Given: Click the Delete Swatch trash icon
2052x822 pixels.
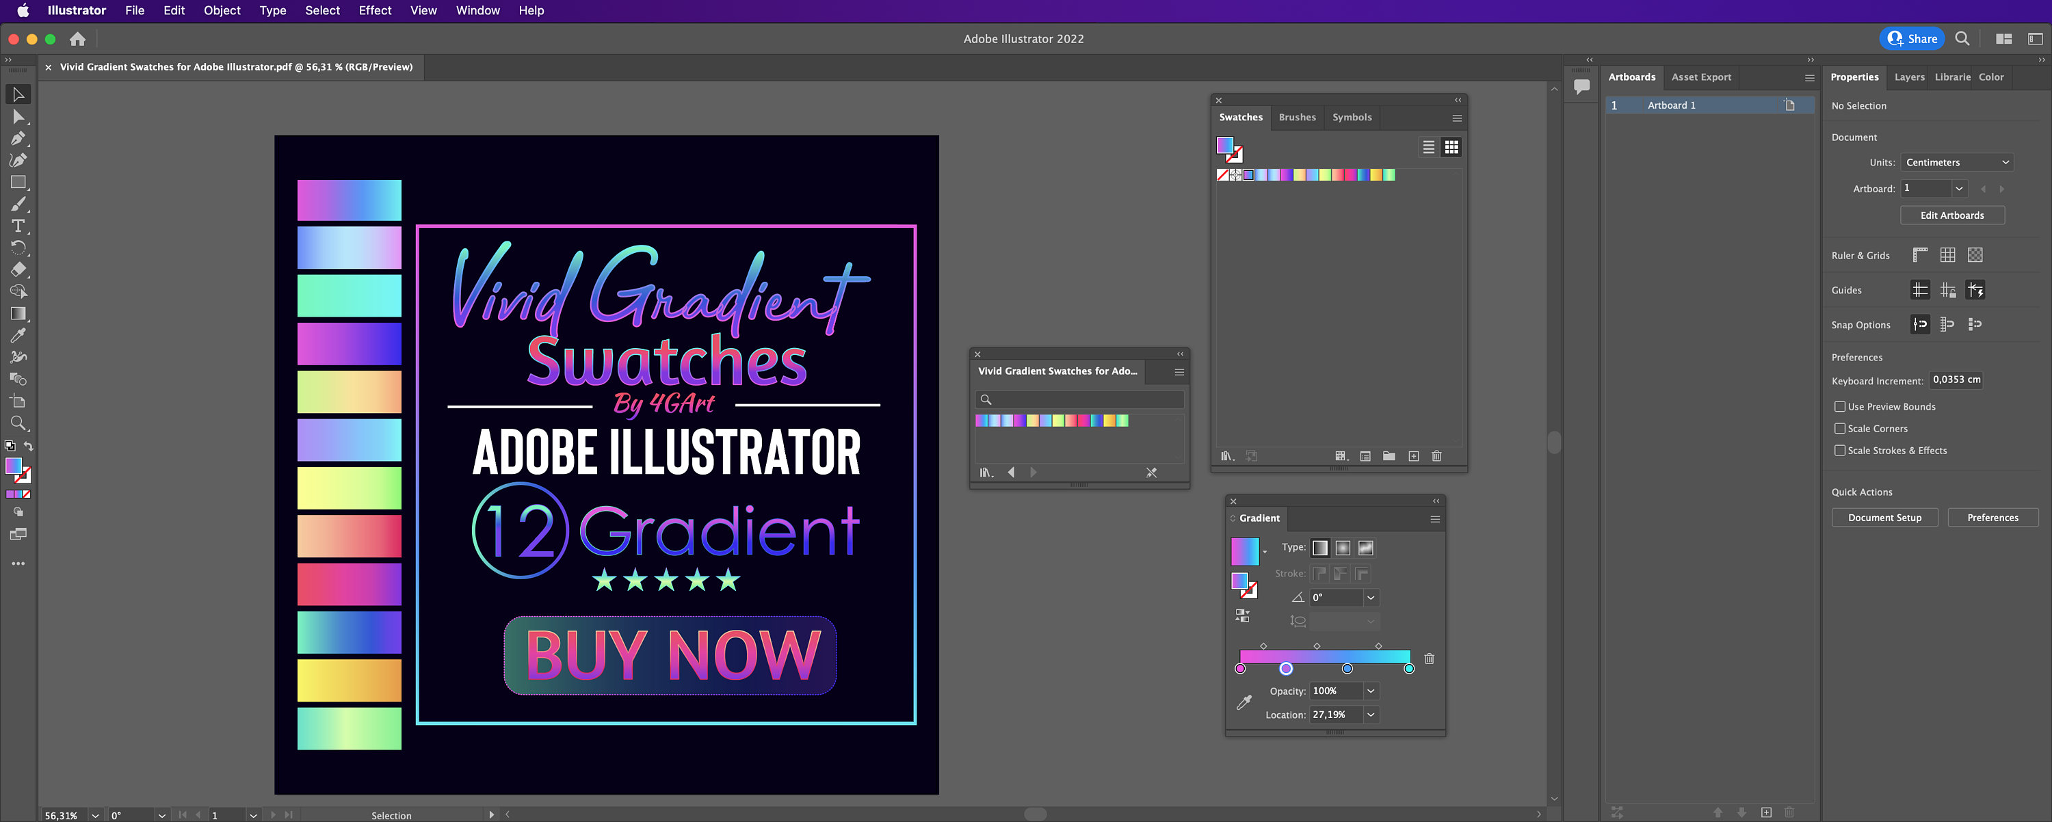Looking at the screenshot, I should [x=1436, y=455].
